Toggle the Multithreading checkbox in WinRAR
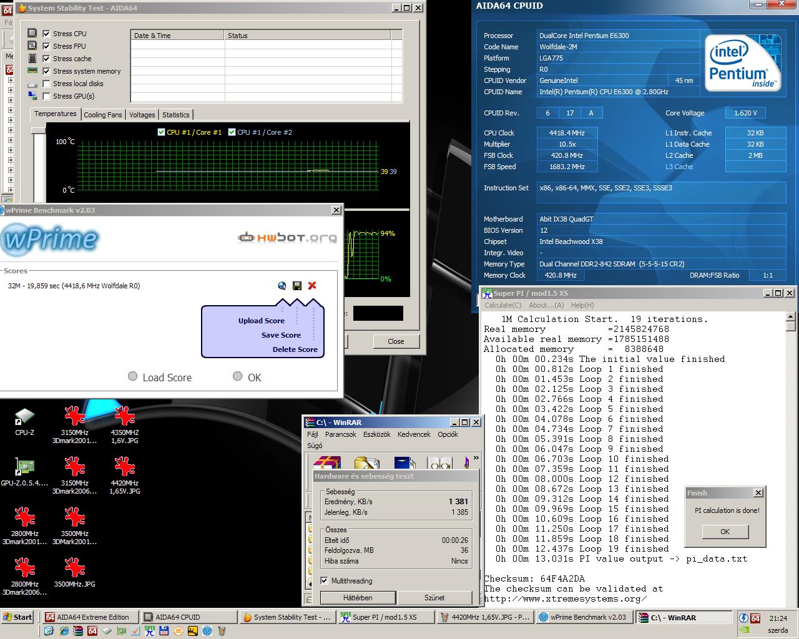 [324, 580]
